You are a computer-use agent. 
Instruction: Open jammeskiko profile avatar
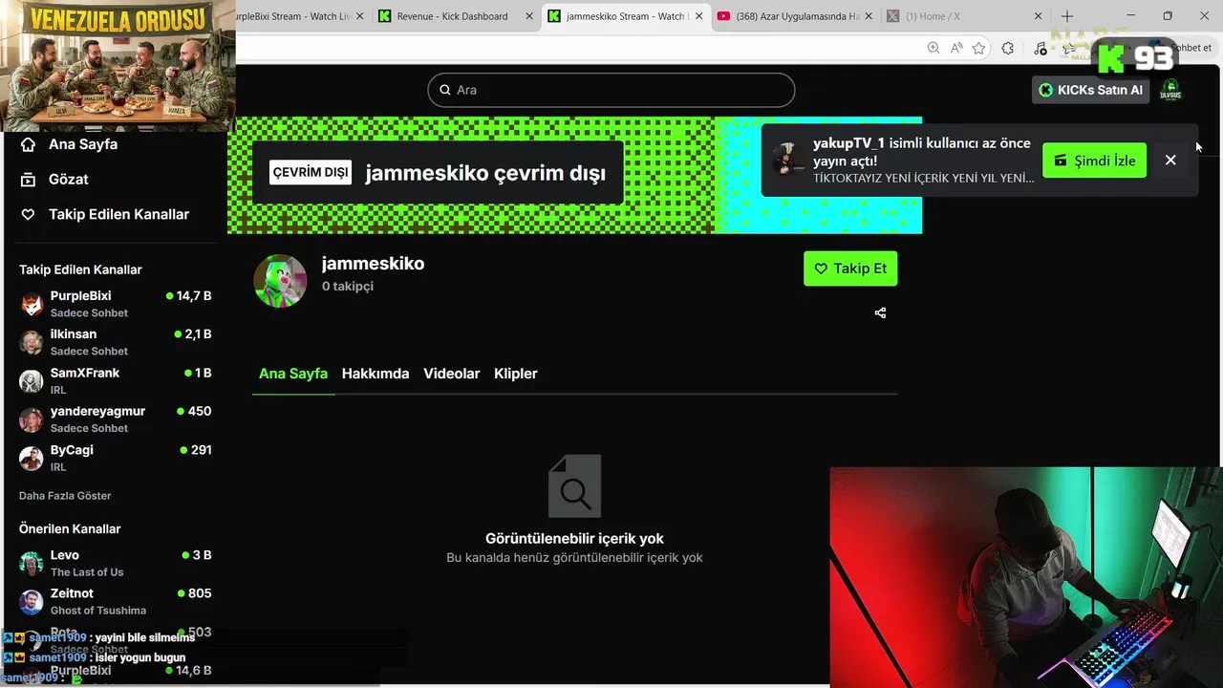point(280,281)
